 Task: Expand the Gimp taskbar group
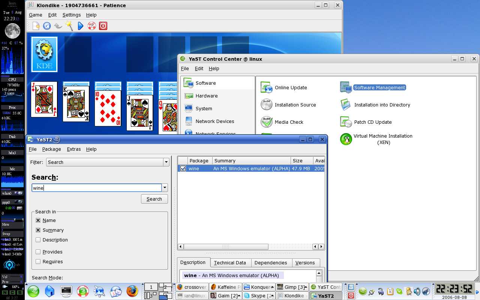click(306, 287)
